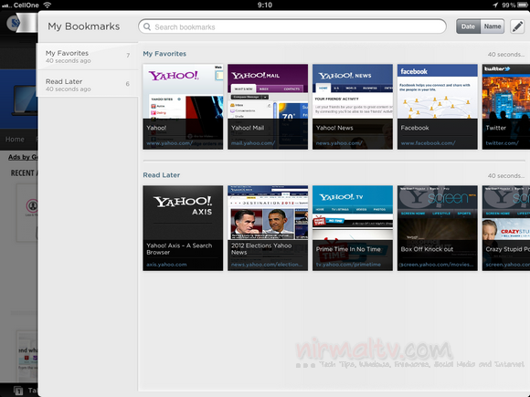Click tv.yahoo.com/primetime URL text
Screen dimensions: 530x397
pyautogui.click(x=348, y=265)
